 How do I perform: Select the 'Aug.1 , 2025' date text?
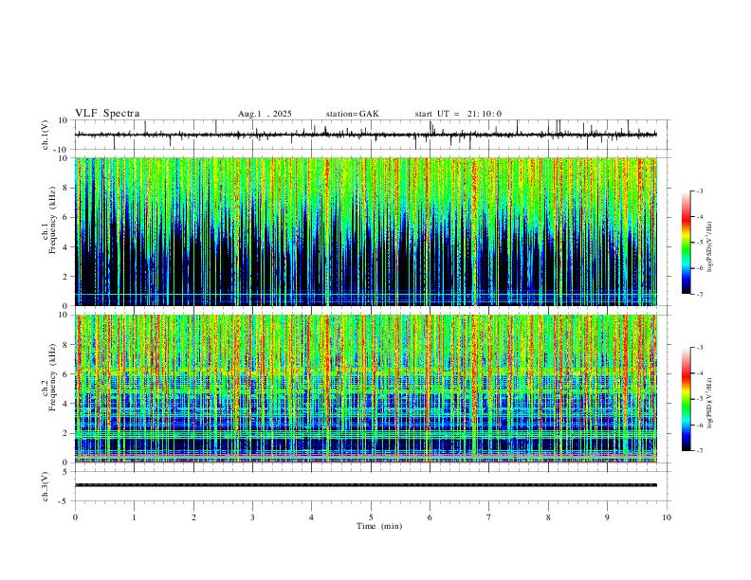[265, 114]
